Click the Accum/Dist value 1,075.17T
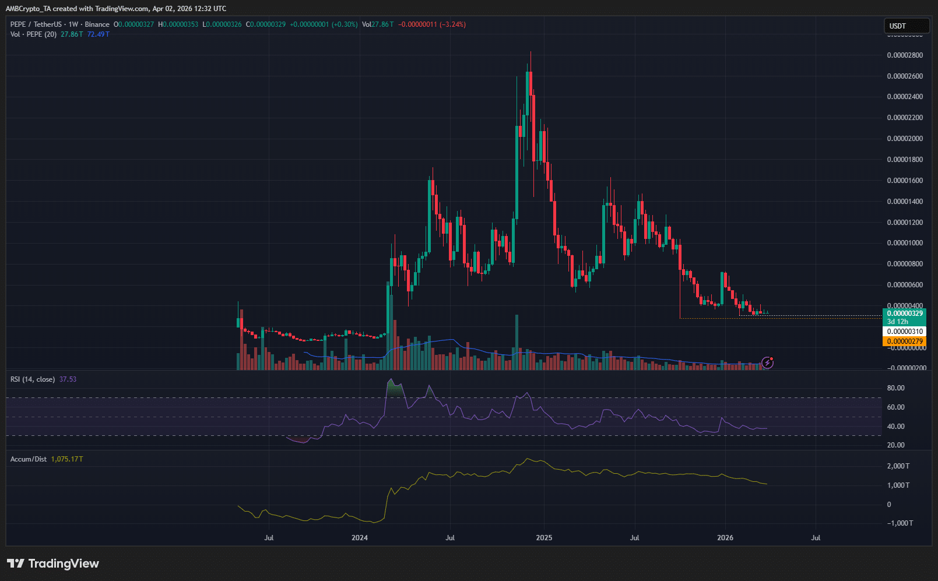Viewport: 938px width, 581px height. coord(67,459)
